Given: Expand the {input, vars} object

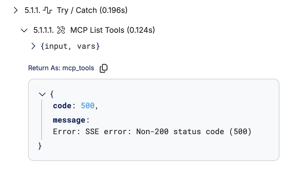Looking at the screenshot, I should point(33,46).
